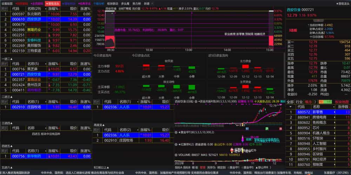Click boxed sync button in 四进五 table header

(4, 151)
